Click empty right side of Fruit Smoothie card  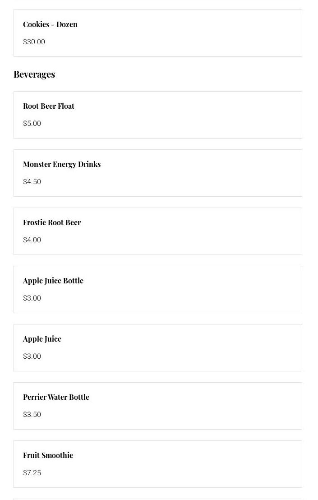[x=226, y=464]
